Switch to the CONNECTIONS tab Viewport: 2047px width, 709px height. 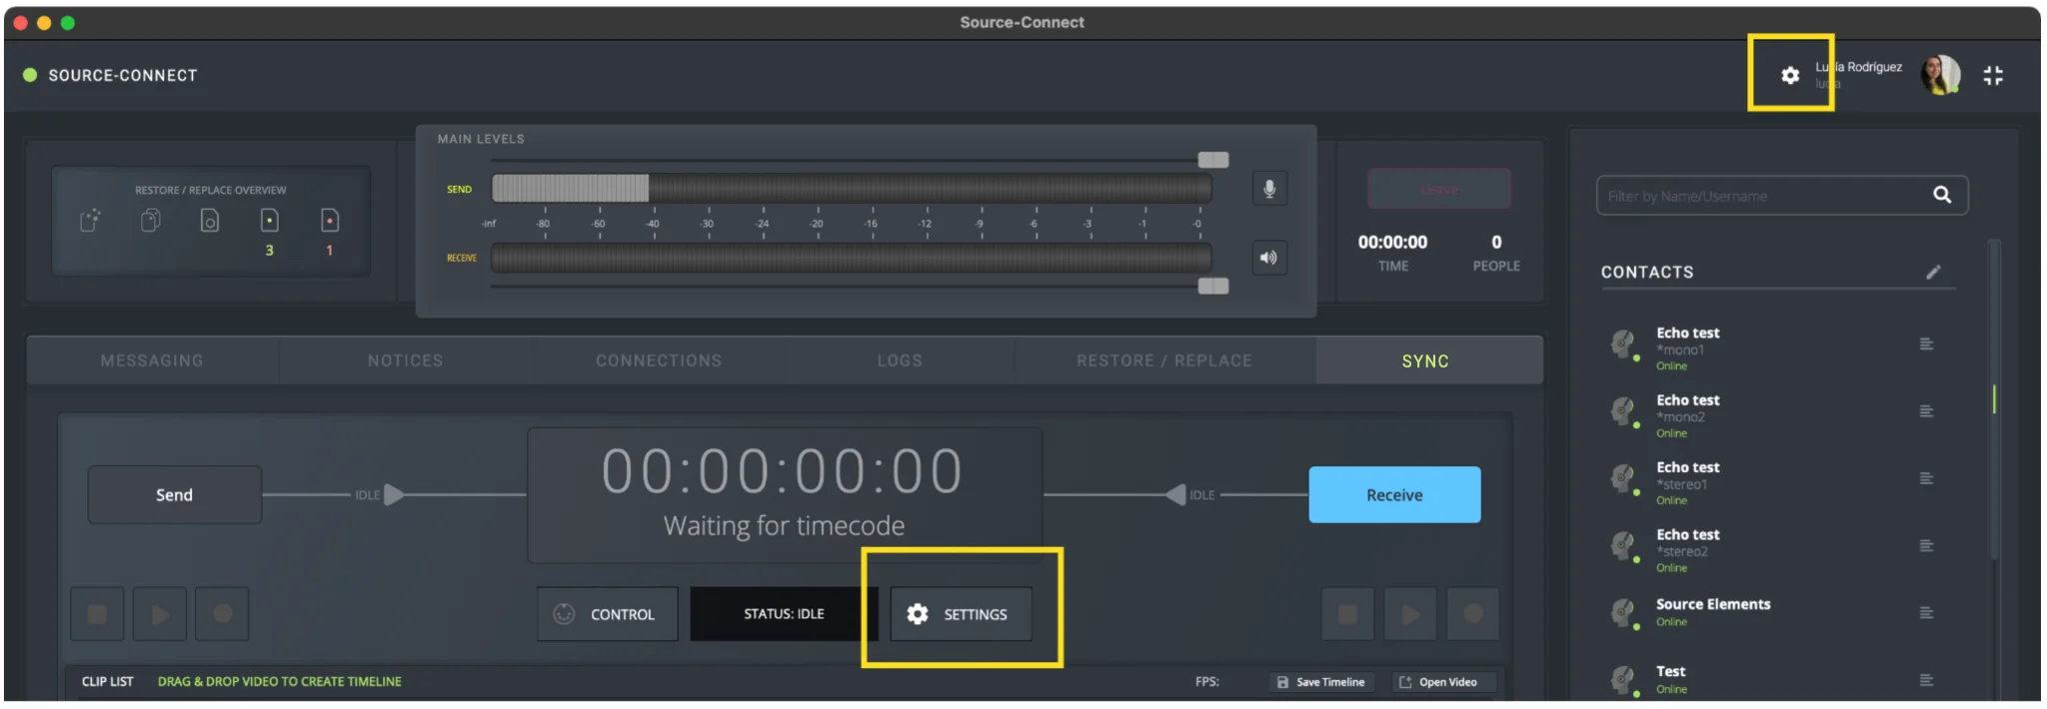point(659,360)
